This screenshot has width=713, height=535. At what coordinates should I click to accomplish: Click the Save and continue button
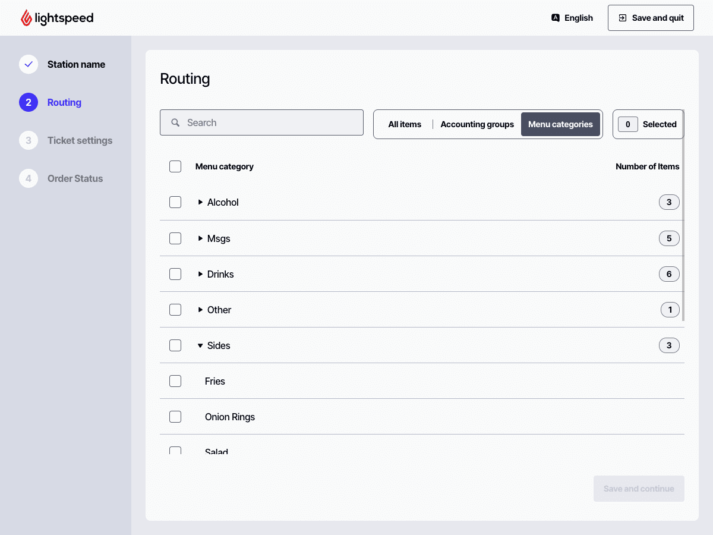pos(639,489)
